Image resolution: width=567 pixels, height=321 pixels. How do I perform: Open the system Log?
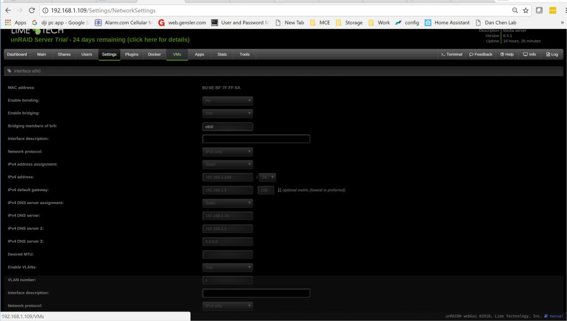click(x=552, y=54)
